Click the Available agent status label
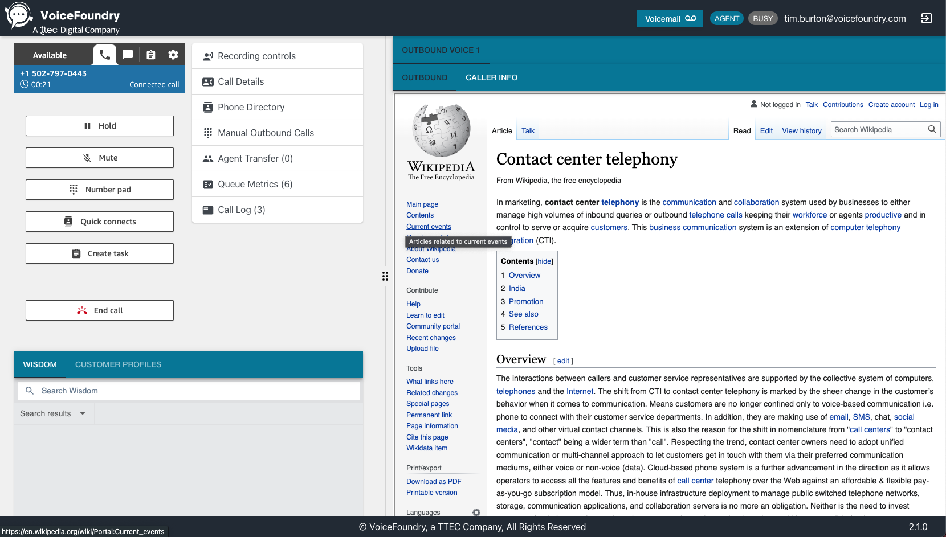The width and height of the screenshot is (946, 537). (x=50, y=55)
